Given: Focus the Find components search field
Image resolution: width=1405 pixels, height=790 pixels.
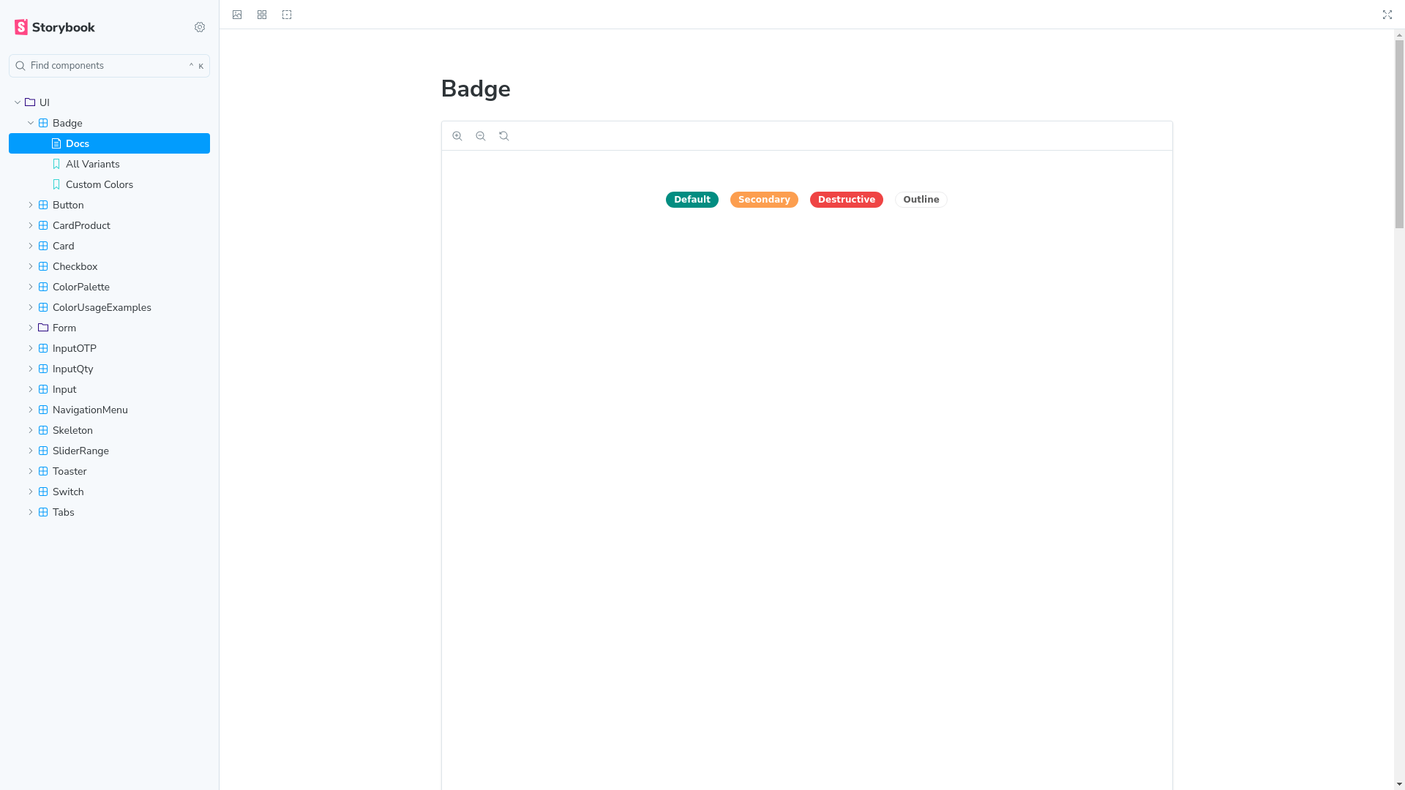Looking at the screenshot, I should [x=109, y=66].
